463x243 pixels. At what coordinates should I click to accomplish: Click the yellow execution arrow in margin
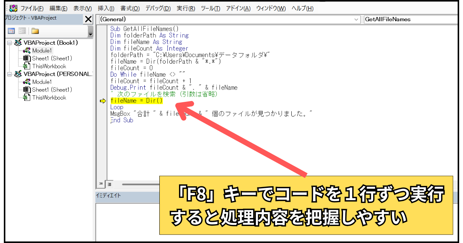point(103,101)
